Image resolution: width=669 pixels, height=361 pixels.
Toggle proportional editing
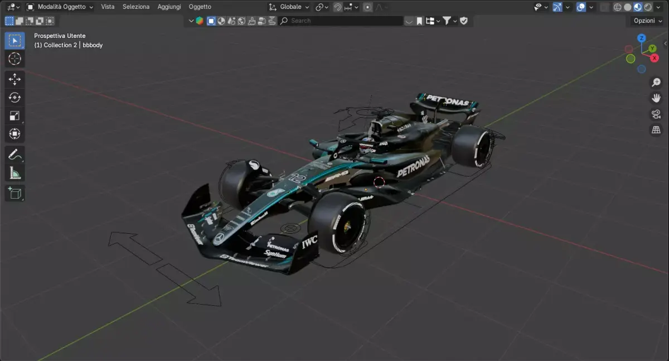click(367, 7)
